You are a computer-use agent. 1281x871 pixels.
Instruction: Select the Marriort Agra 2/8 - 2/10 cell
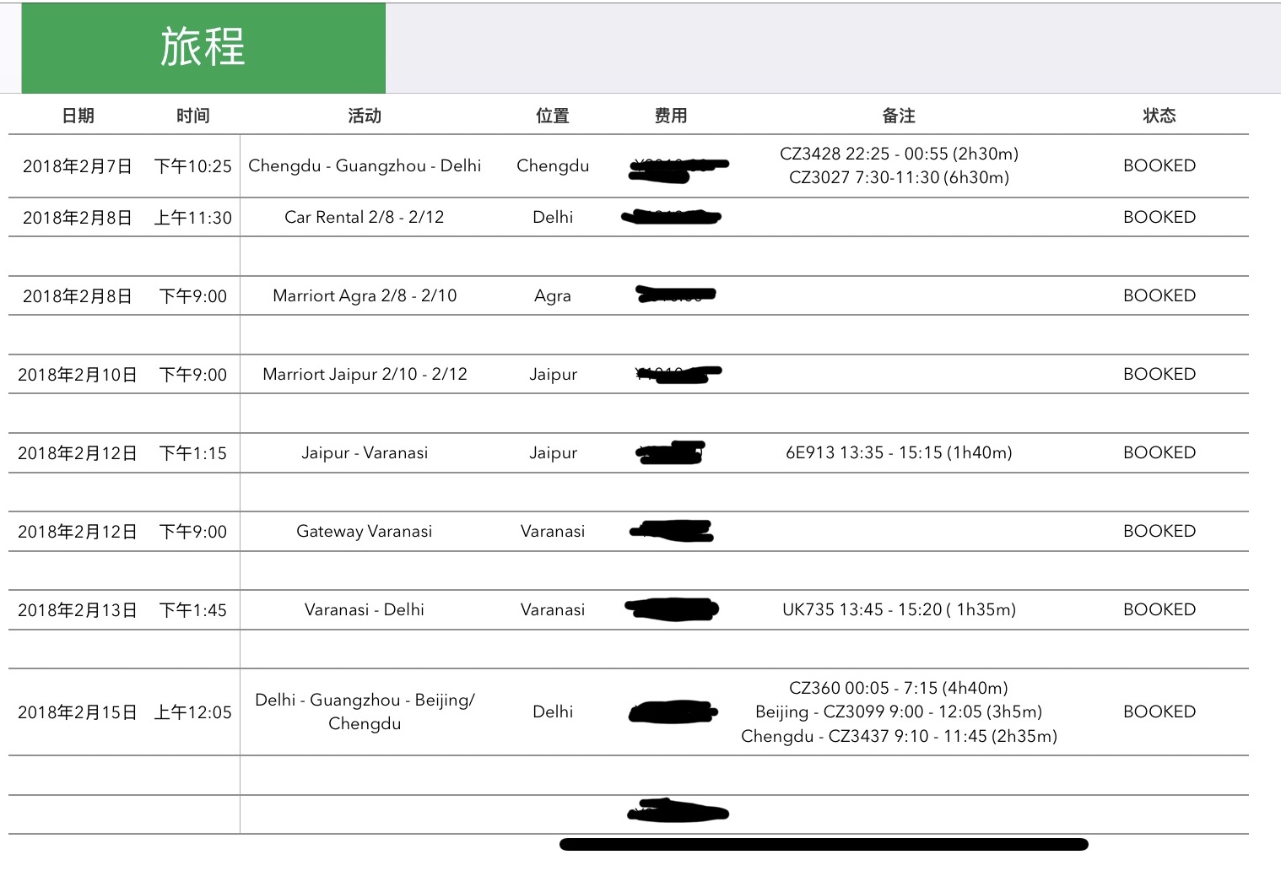click(365, 296)
